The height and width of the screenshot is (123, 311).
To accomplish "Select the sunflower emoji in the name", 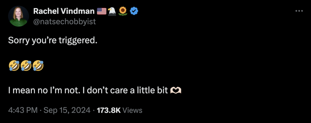I will [x=123, y=11].
